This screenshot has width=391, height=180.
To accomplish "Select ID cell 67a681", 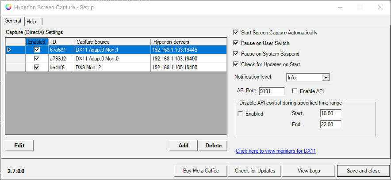I will click(x=61, y=50).
